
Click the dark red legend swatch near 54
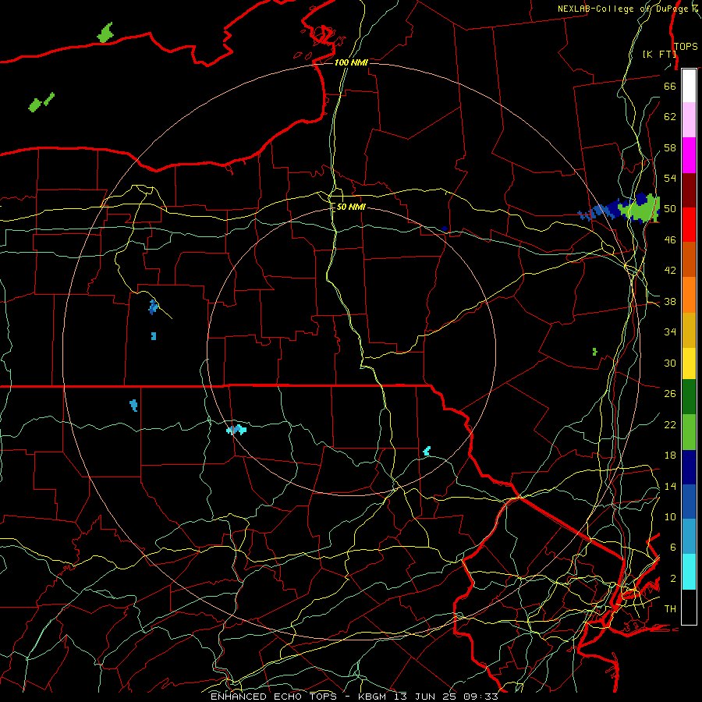pyautogui.click(x=689, y=190)
